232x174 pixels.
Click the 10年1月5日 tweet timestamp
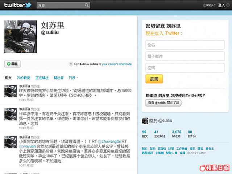[x=26, y=165]
